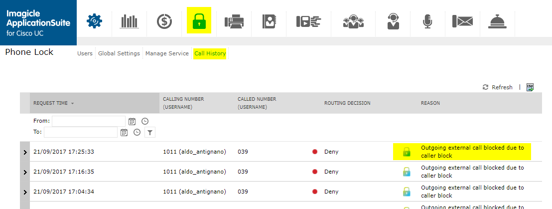Apply the date range filter funnel
The image size is (552, 209).
click(x=149, y=132)
